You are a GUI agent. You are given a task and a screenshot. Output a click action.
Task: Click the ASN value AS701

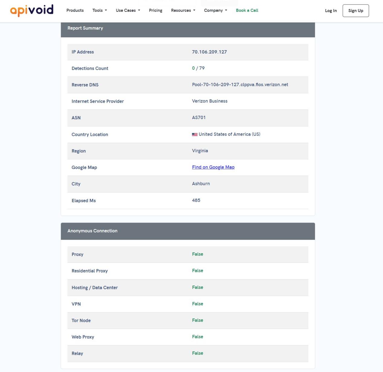point(199,118)
